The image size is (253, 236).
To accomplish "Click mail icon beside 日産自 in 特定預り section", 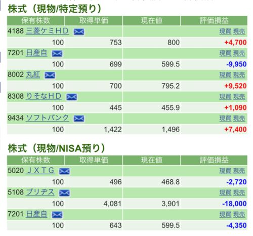I will click(57, 54).
